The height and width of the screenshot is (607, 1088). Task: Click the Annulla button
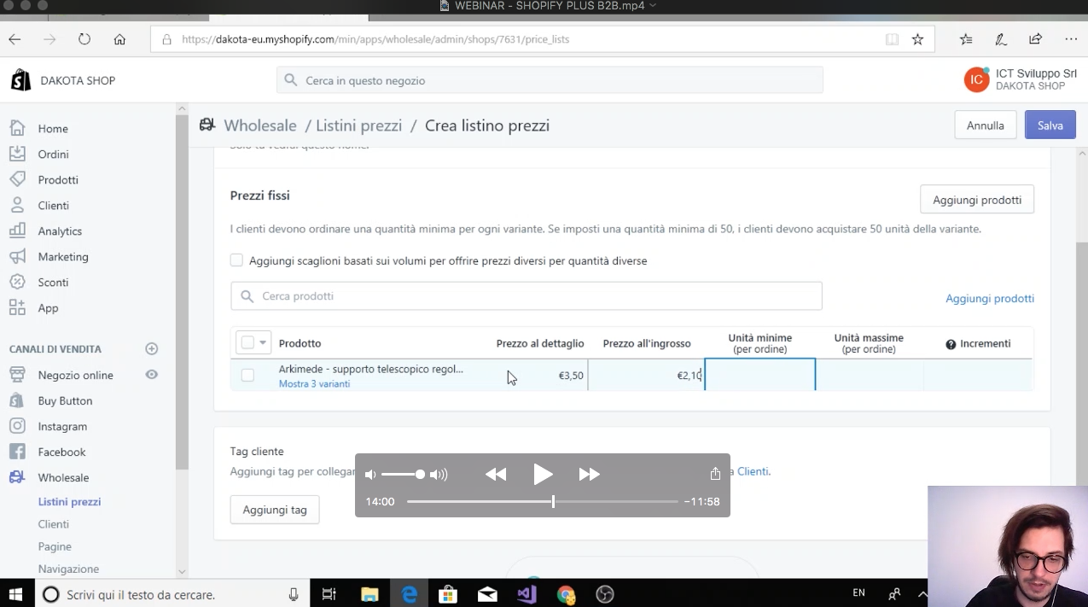tap(985, 125)
